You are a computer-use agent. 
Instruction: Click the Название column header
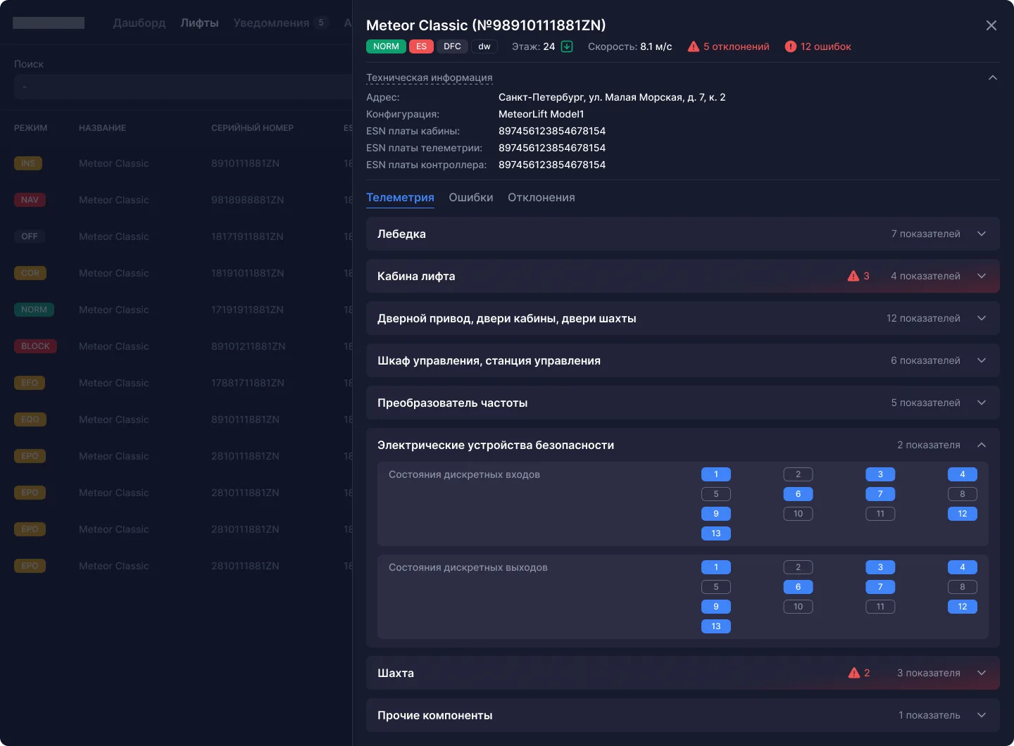pos(102,128)
